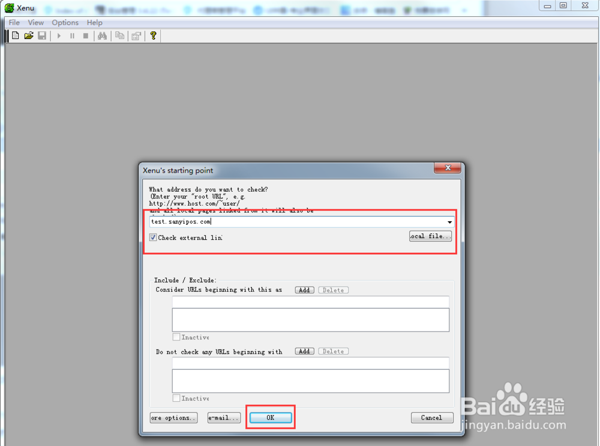This screenshot has height=446, width=600.
Task: Confirm the dialog with OK
Action: [271, 418]
